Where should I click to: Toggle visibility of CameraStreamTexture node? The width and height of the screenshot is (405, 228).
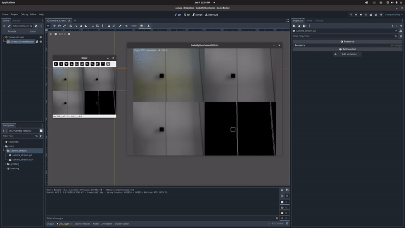(41, 42)
